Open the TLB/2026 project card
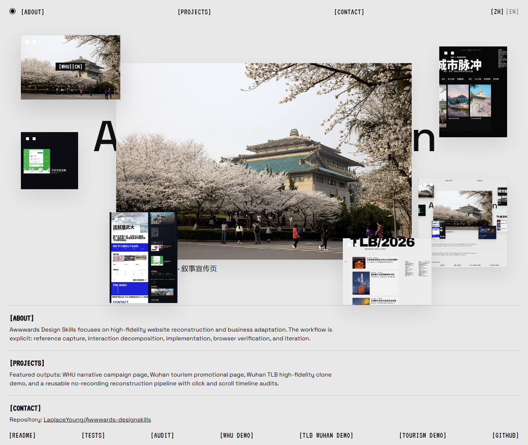The width and height of the screenshot is (528, 445). [x=387, y=272]
